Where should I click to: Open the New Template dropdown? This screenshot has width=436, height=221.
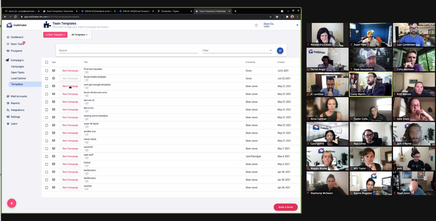(x=55, y=35)
